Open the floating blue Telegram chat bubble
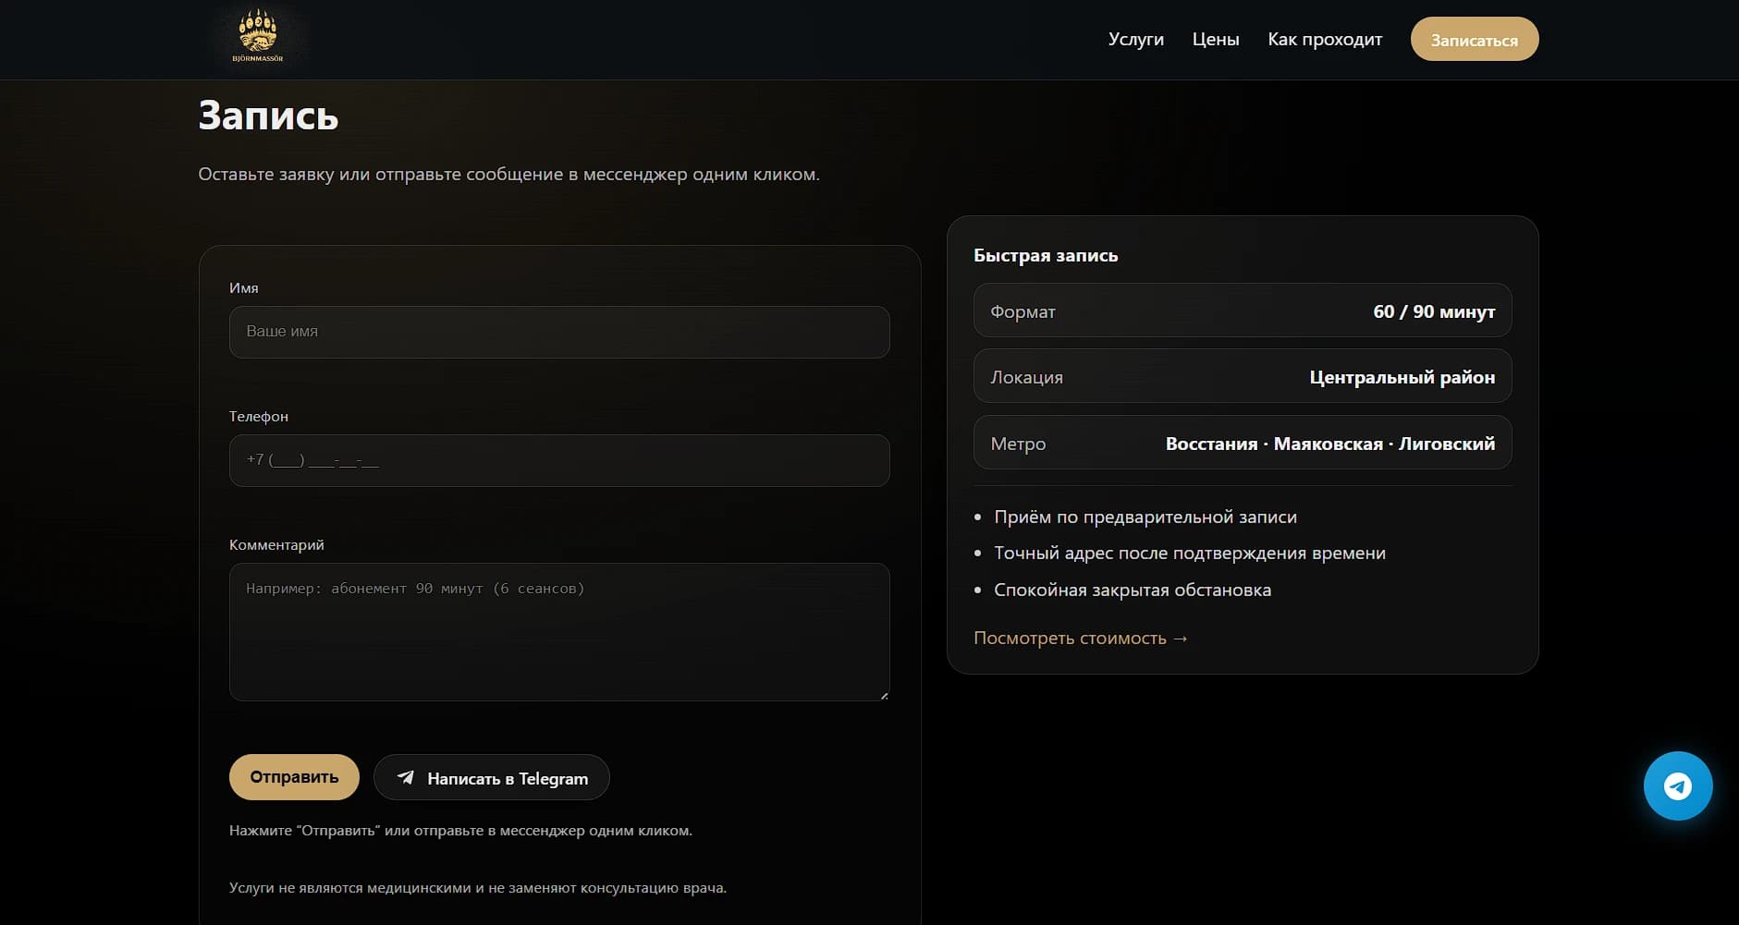Screen dimensions: 1739x925 point(1677,785)
